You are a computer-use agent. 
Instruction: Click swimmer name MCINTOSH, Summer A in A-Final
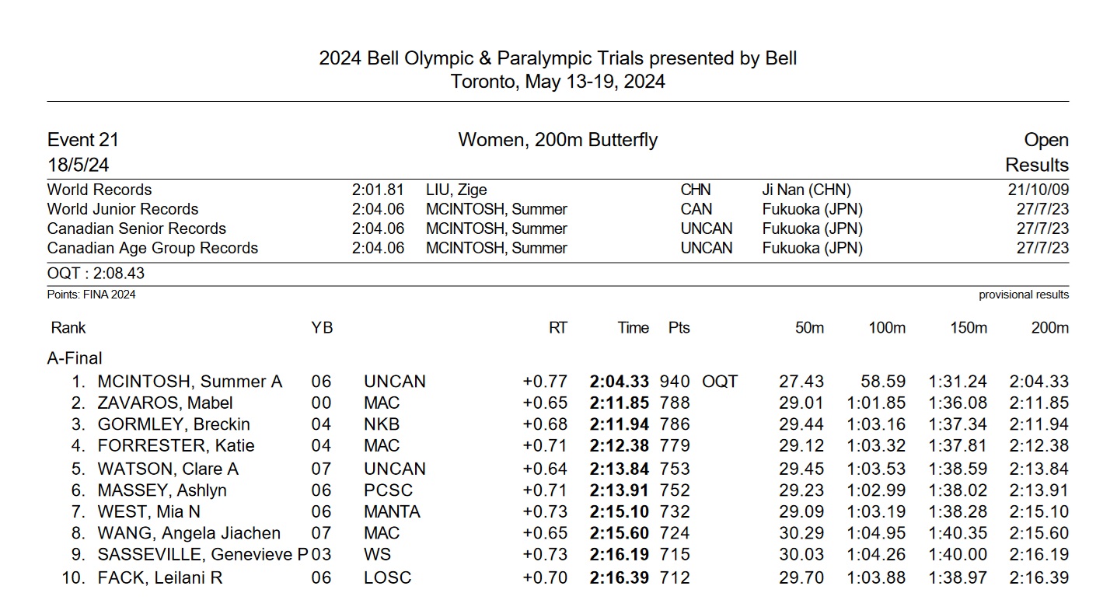point(190,382)
